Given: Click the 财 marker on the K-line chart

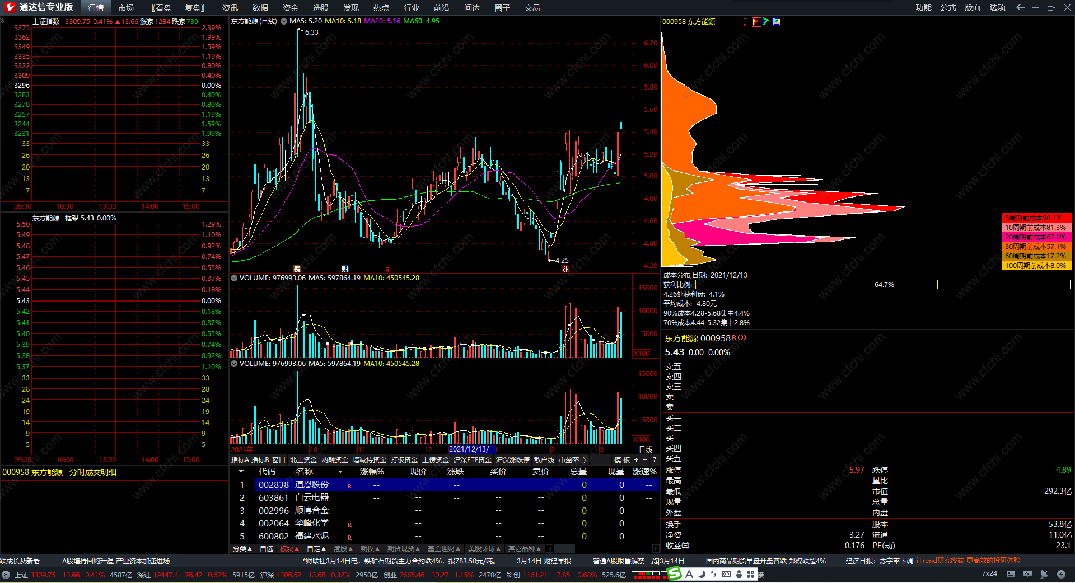Looking at the screenshot, I should (x=345, y=269).
